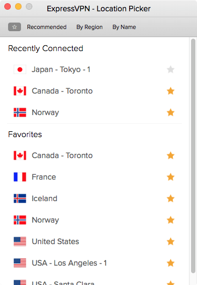Viewport: 197px width, 285px height.
Task: Select Norway in the Favorites list
Action: 94,220
